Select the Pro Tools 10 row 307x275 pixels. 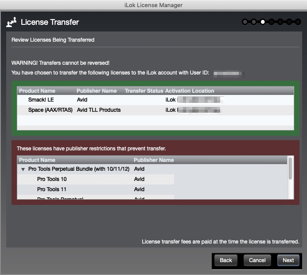[96, 179]
